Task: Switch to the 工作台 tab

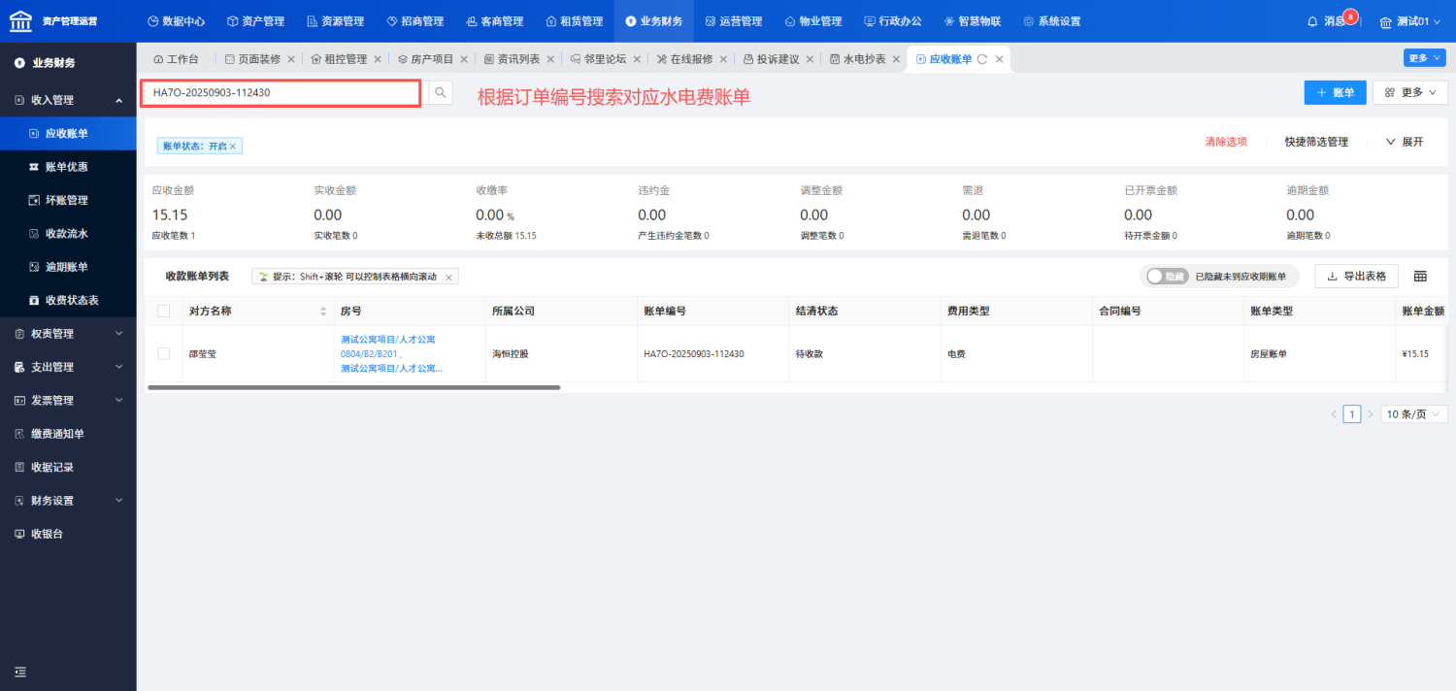Action: tap(176, 59)
